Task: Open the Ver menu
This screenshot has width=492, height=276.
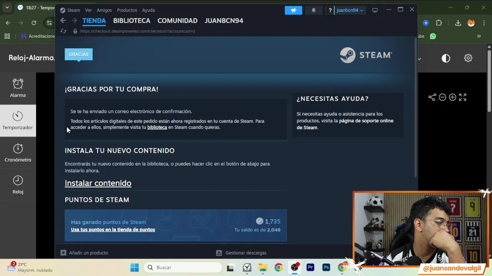Action: coord(88,10)
